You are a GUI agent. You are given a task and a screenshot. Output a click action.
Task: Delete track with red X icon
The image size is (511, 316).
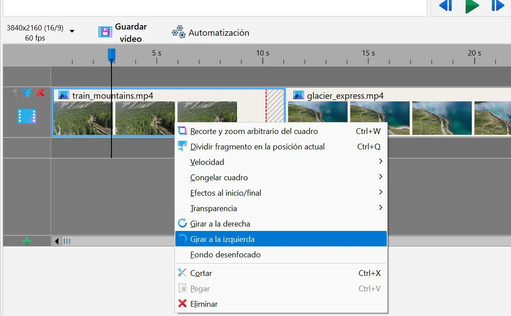click(x=40, y=93)
